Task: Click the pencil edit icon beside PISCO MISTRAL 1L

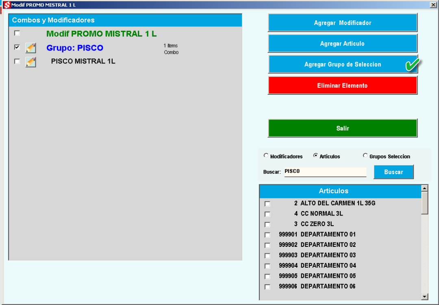Action: (x=30, y=62)
